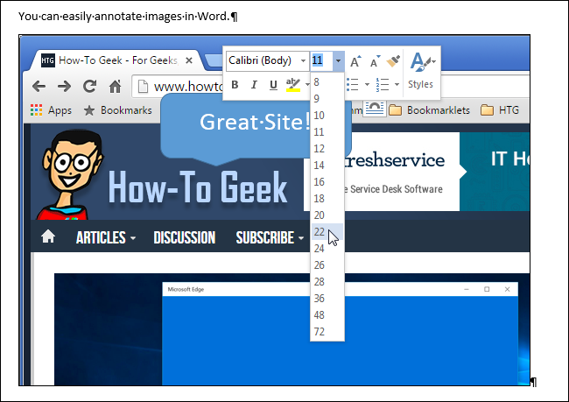Select font size 28 in list
The height and width of the screenshot is (402, 569).
(x=327, y=282)
